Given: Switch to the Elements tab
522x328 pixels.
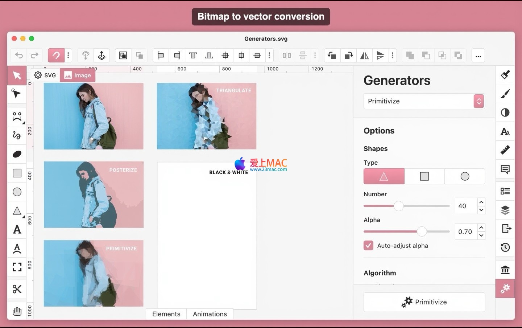Looking at the screenshot, I should tap(166, 314).
